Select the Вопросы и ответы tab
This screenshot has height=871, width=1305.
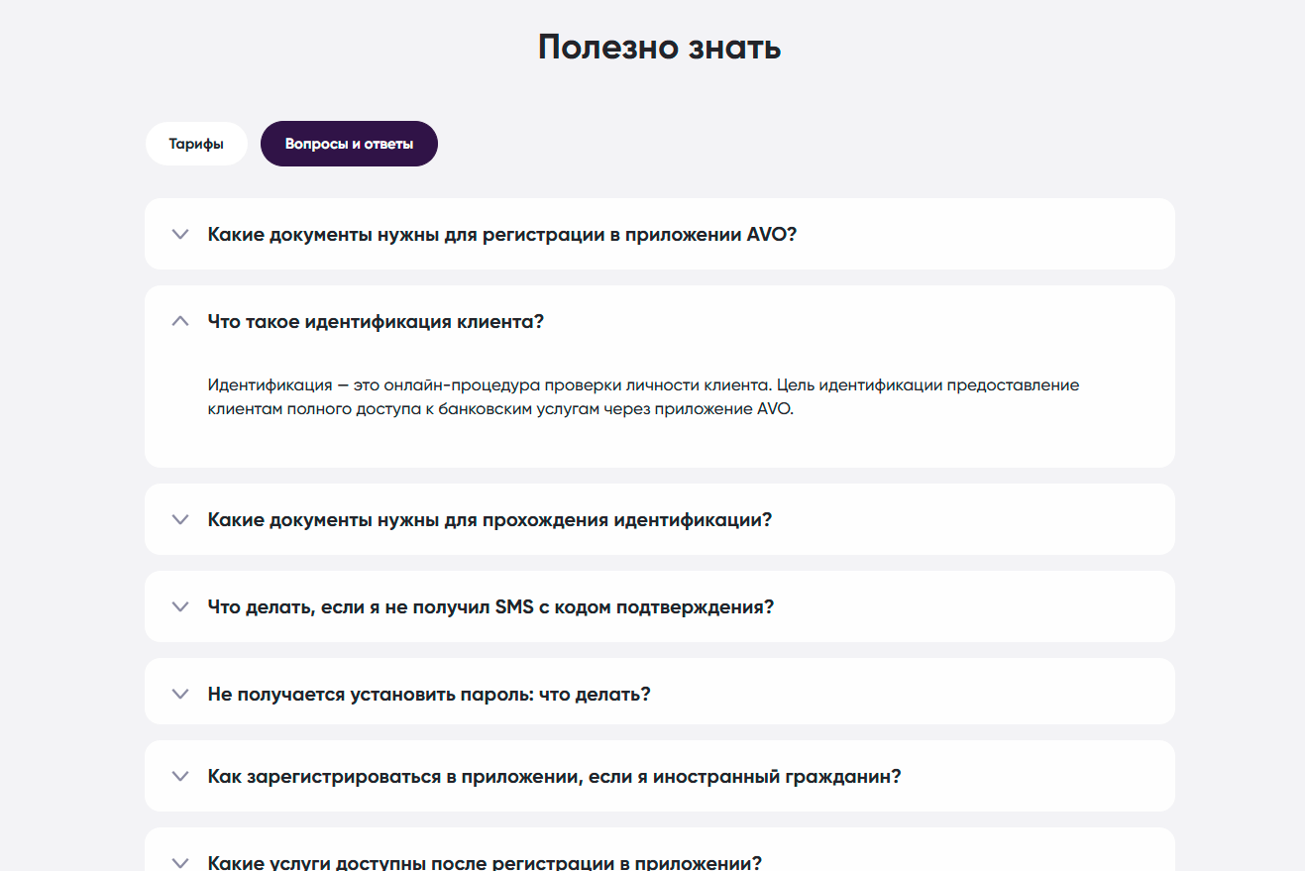coord(349,144)
